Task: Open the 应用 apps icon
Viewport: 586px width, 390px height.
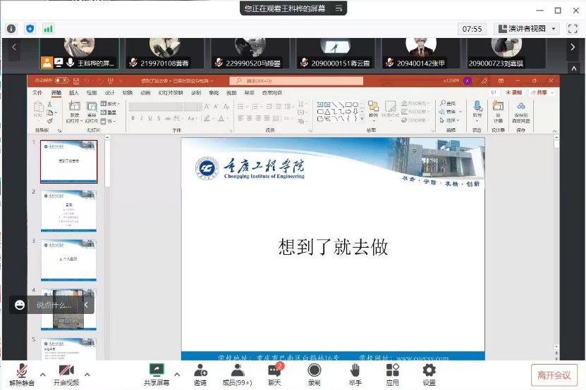Action: click(x=392, y=373)
